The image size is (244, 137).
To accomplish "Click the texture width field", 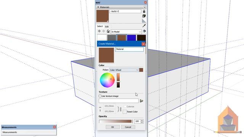I will click(109, 106).
